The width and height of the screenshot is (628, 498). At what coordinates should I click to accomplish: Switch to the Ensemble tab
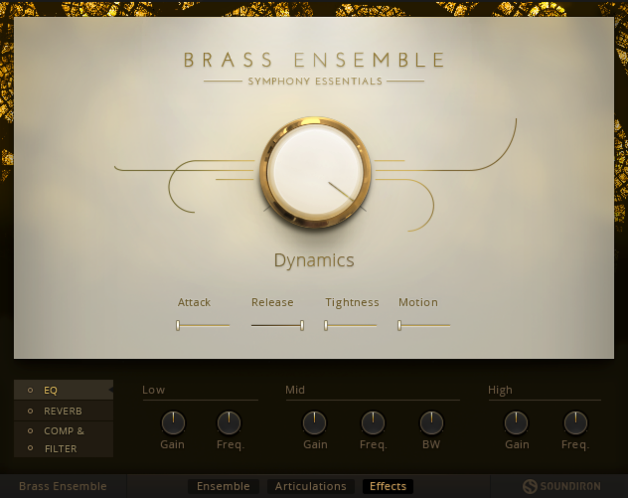click(x=223, y=486)
